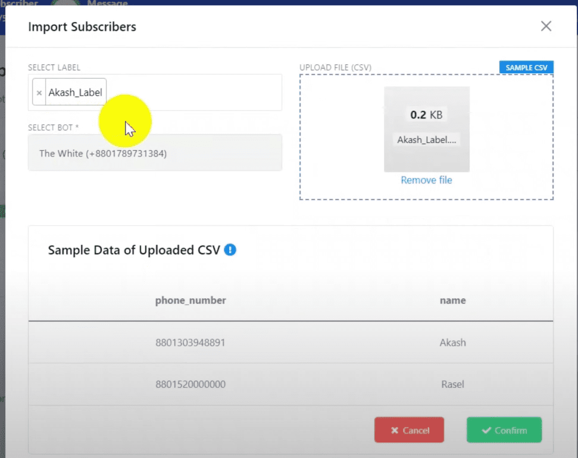This screenshot has height=458, width=578.
Task: Open the Message item in the top bar
Action: [x=107, y=4]
